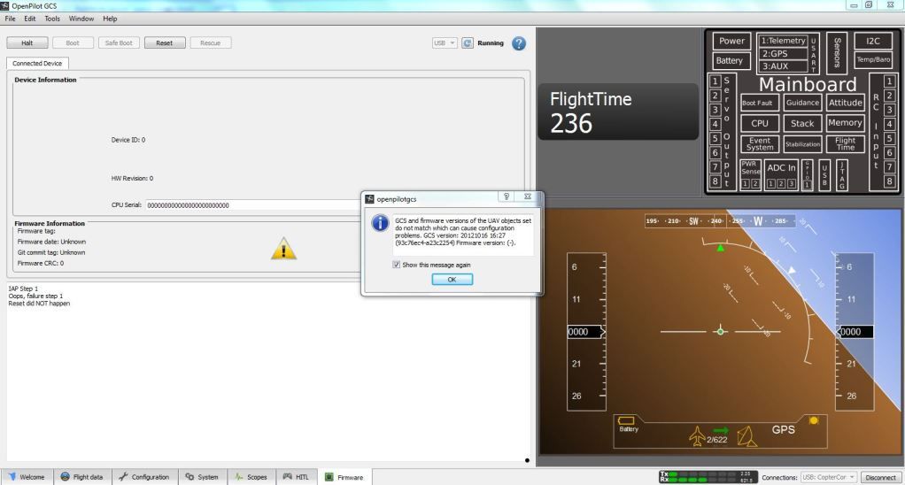Click the 3:AUX USART block
The image size is (905, 485).
(x=783, y=66)
